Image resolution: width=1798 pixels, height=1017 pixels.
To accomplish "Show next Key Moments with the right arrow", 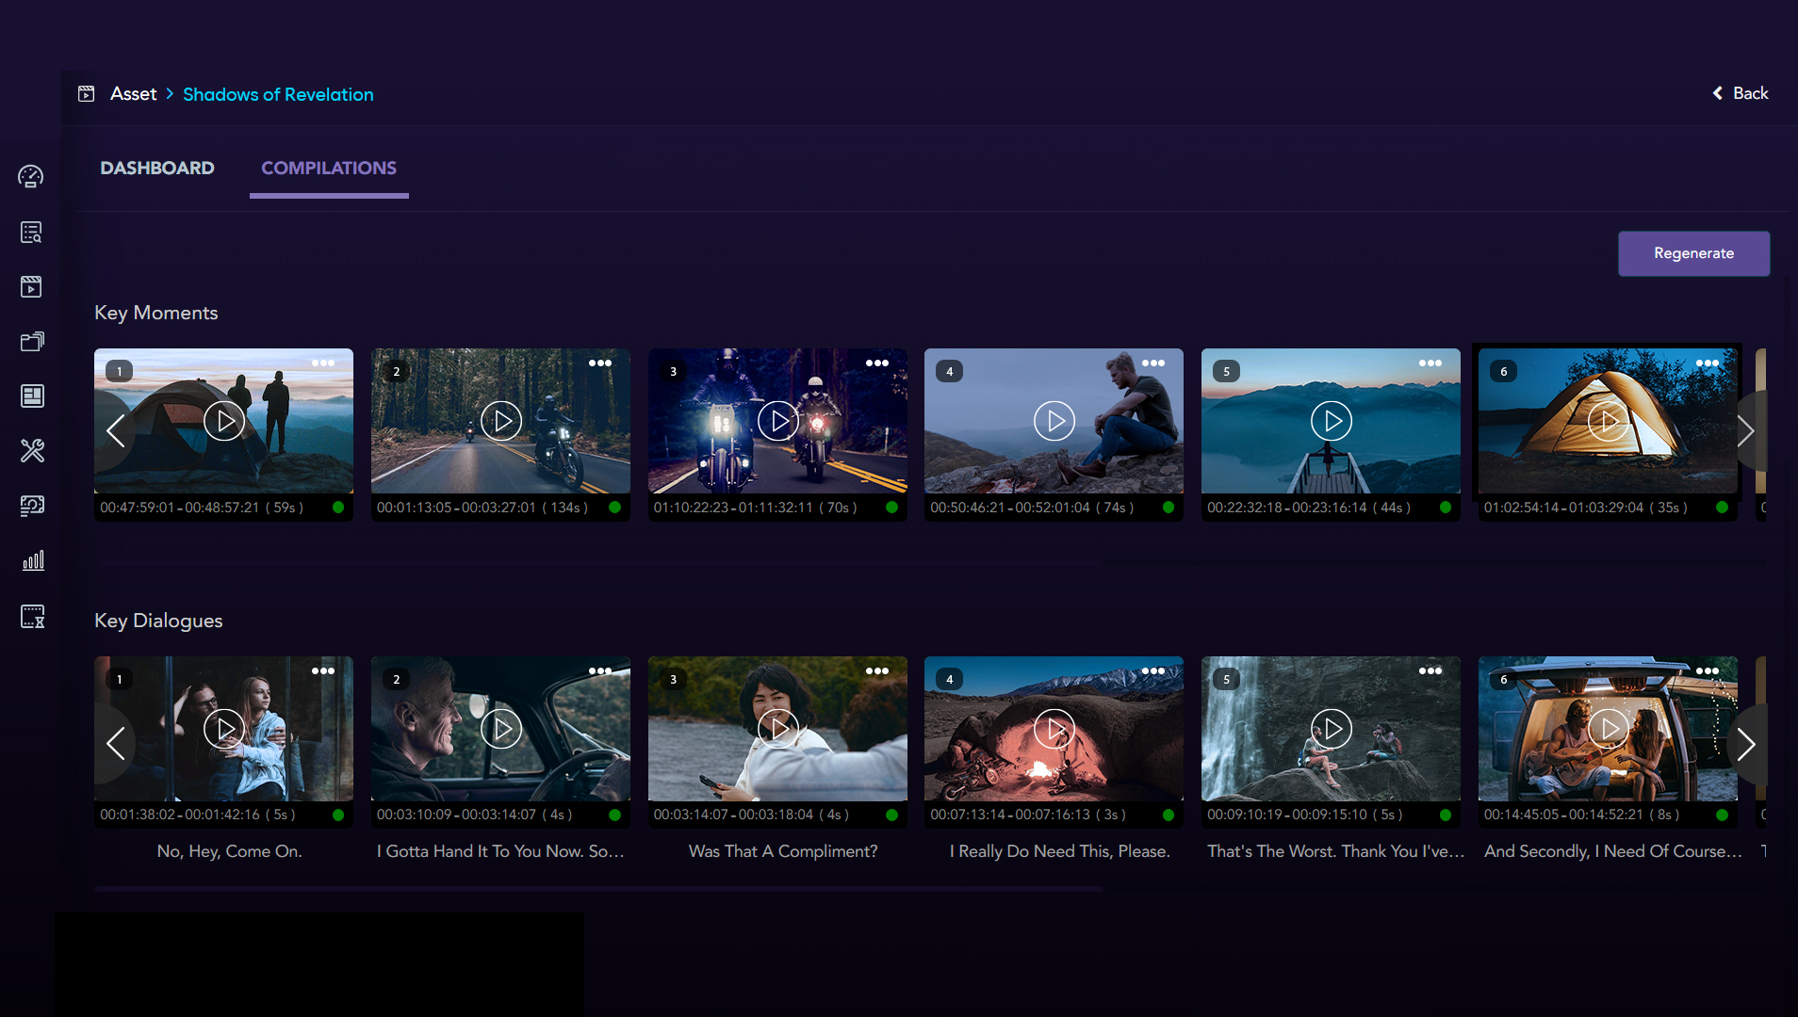I will tap(1746, 431).
